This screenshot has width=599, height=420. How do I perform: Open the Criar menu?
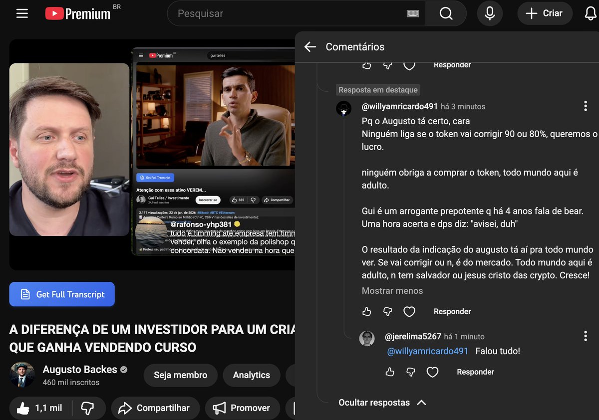click(x=545, y=13)
